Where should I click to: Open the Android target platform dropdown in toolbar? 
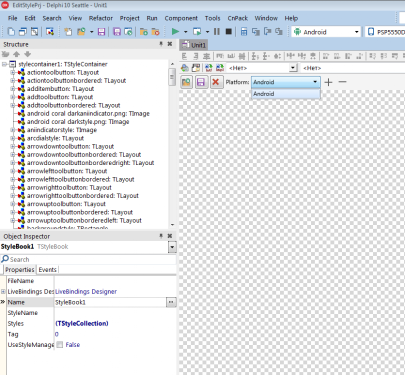point(356,32)
